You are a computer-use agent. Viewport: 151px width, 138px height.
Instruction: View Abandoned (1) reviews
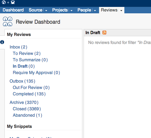[27, 115]
